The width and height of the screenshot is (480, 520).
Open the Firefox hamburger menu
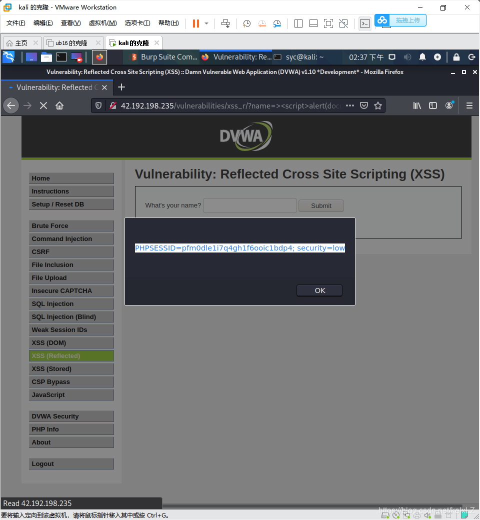coord(469,106)
